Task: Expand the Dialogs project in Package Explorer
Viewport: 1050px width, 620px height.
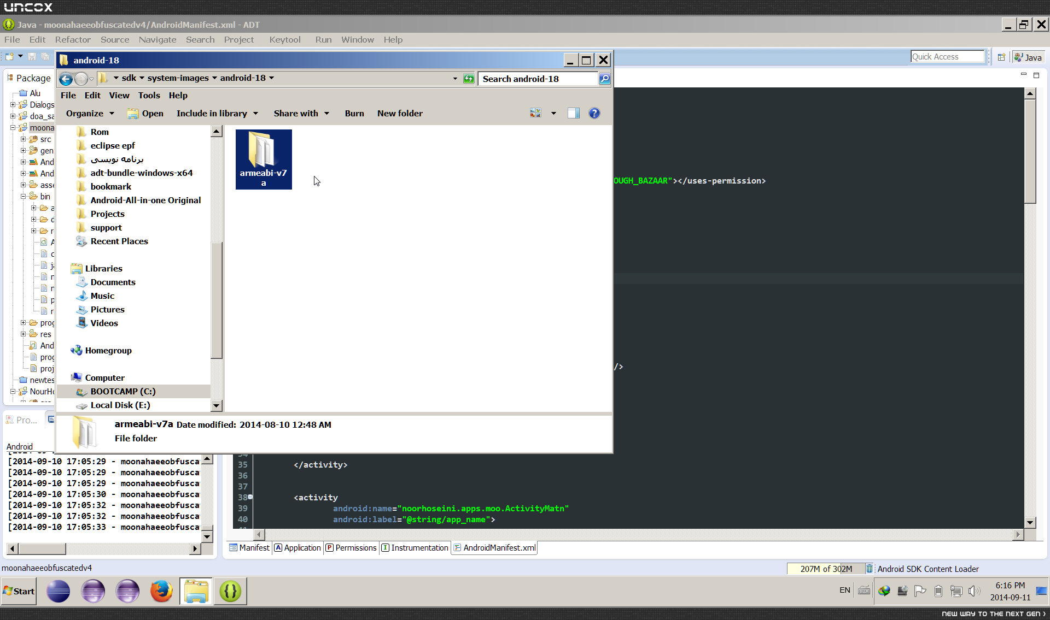Action: (13, 104)
